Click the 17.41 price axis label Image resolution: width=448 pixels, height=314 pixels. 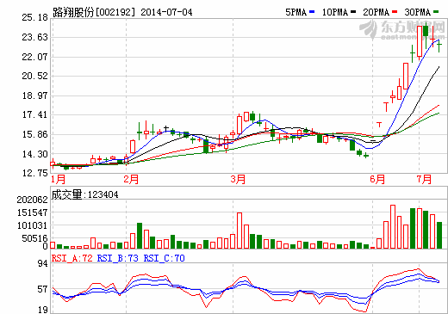coord(35,114)
